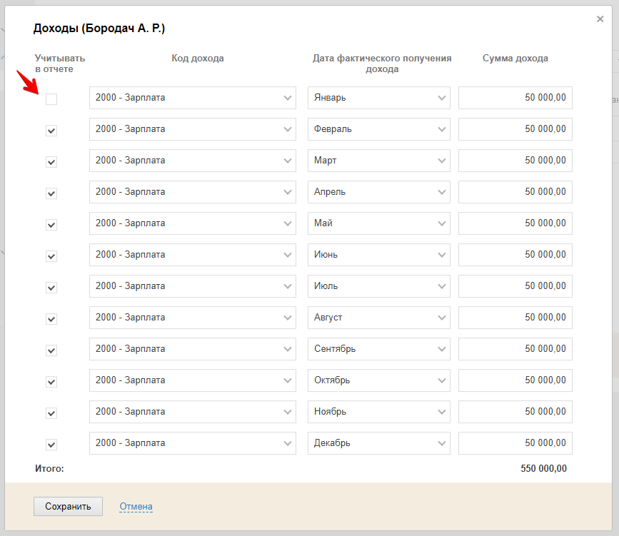Uncheck the February income checkbox
619x536 pixels.
click(x=51, y=131)
